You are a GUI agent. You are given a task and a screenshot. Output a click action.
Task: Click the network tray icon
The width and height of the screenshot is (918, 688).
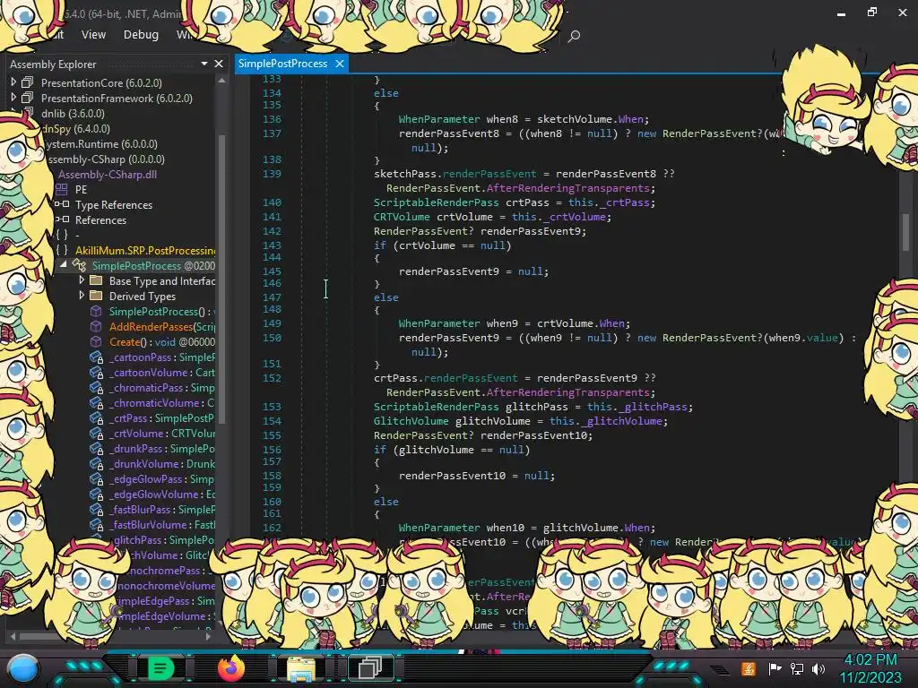pyautogui.click(x=797, y=668)
